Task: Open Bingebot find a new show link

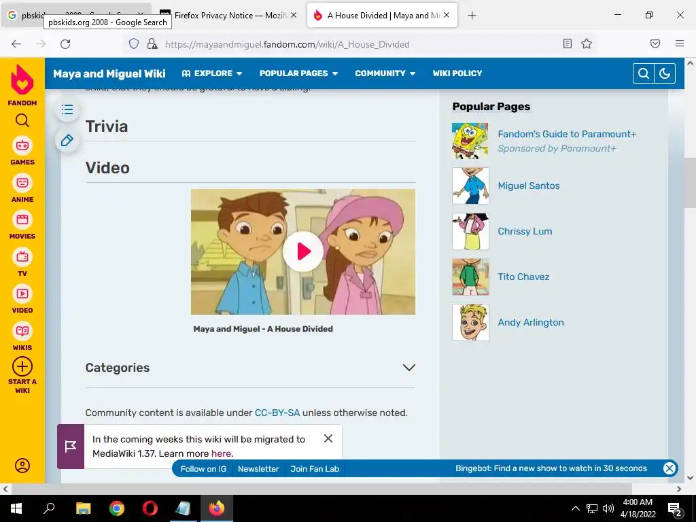Action: pyautogui.click(x=551, y=468)
